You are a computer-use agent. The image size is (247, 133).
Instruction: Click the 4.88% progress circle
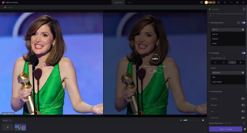155,59
